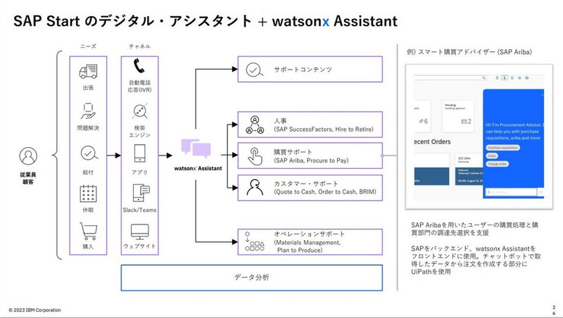
Task: Click the SAP SuccessFactors, Hire to Retire text
Action: 324,129
